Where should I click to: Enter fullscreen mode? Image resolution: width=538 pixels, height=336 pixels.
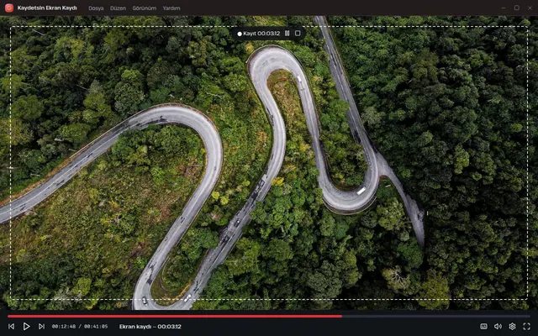tap(527, 327)
